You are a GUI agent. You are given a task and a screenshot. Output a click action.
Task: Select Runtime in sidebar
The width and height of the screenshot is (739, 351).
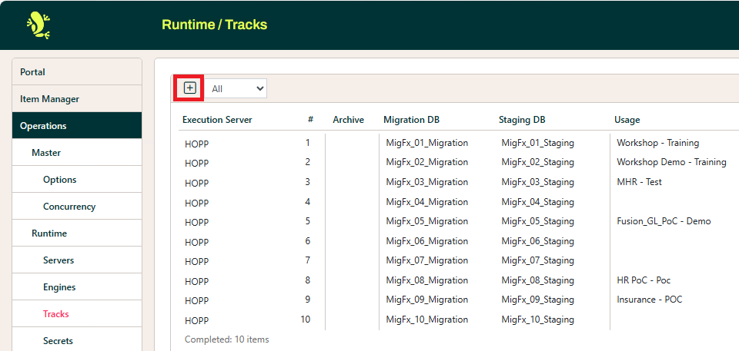pos(77,233)
